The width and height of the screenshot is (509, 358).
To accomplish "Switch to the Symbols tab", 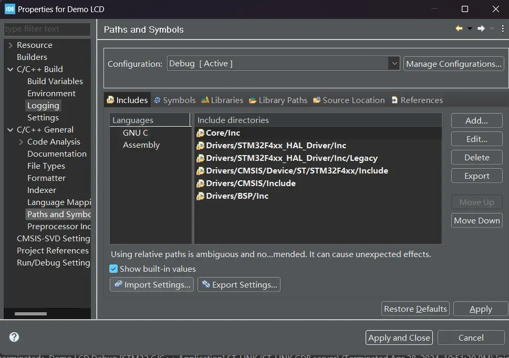I will point(174,100).
